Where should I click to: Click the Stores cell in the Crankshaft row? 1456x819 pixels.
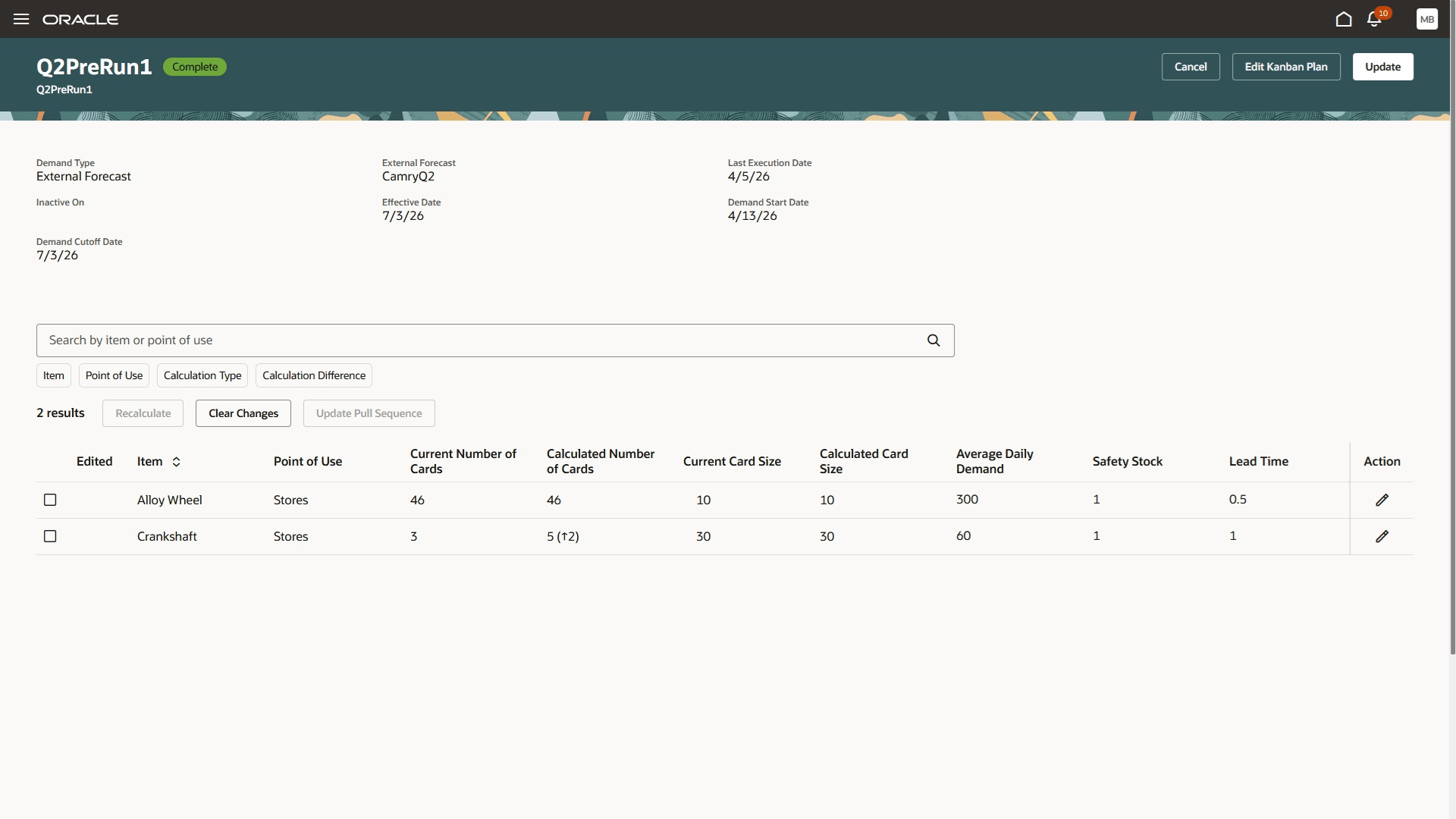[x=290, y=537]
